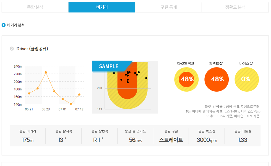The height and width of the screenshot is (166, 271).
Task: Click the blue arrow icon beside 비거리 분석
Action: pos(3,25)
